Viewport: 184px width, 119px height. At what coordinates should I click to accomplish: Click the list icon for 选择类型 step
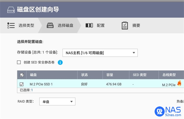point(11,25)
